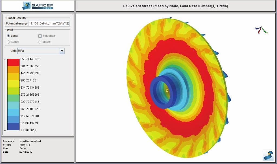The width and height of the screenshot is (277, 164).
Task: Select the Local radio button
Action: pos(8,36)
